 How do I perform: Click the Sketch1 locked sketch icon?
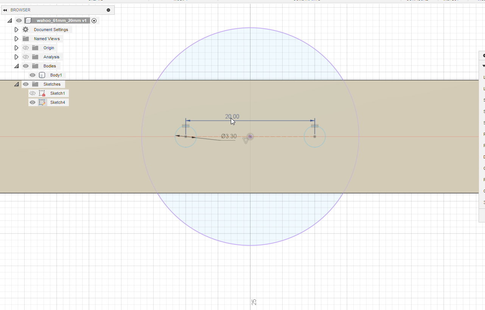click(42, 93)
